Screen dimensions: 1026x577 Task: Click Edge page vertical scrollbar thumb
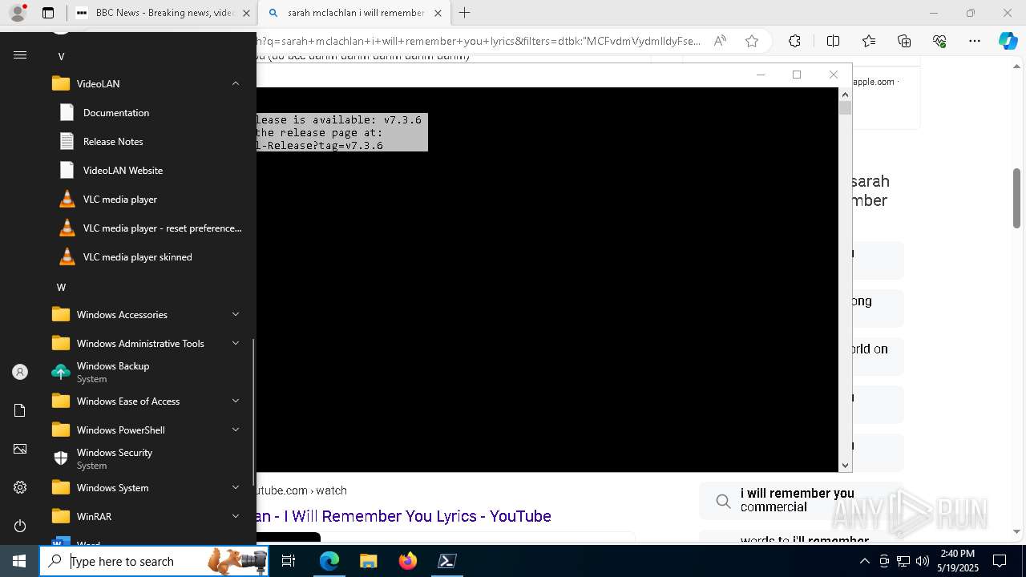point(1017,198)
